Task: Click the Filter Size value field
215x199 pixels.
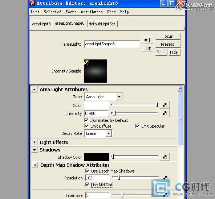Action: click(97, 195)
